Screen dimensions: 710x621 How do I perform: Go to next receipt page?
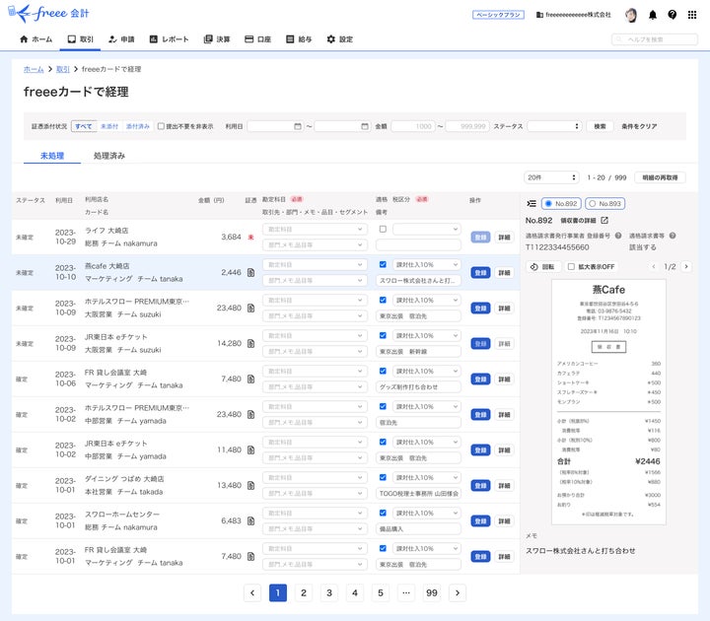click(x=687, y=266)
